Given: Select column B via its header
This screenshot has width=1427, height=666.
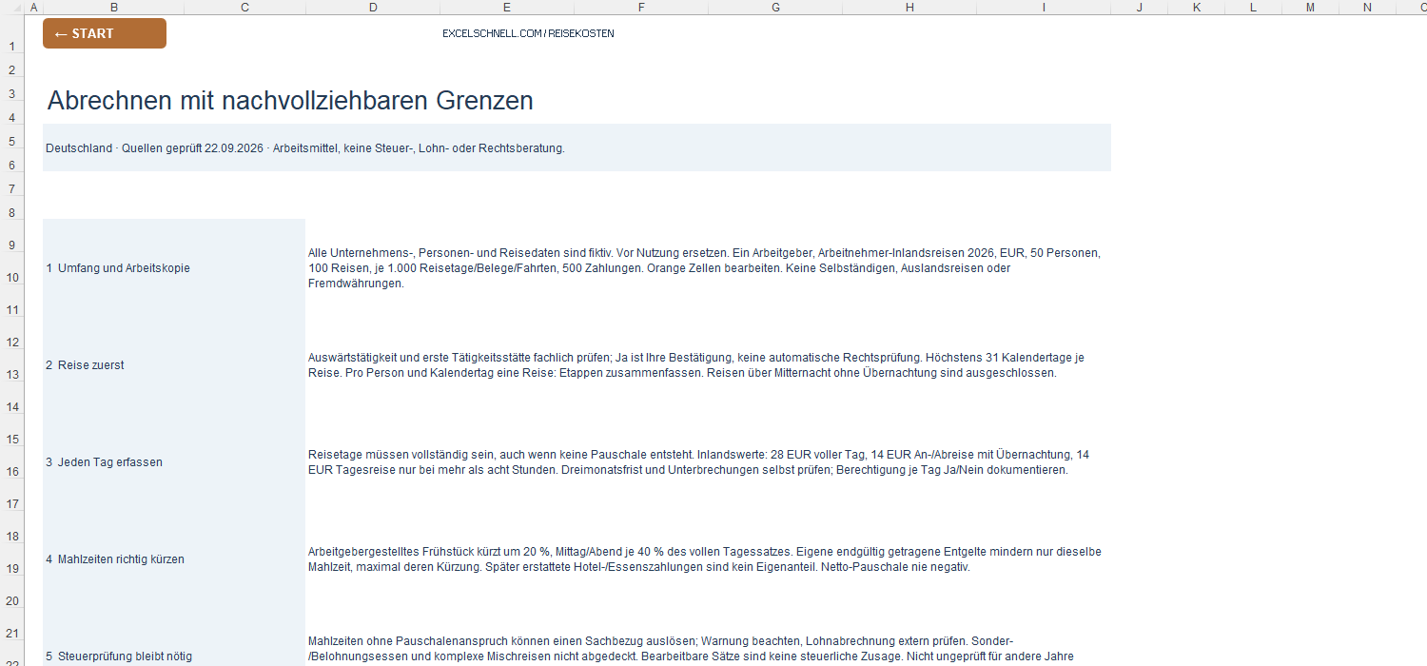Looking at the screenshot, I should (x=113, y=8).
